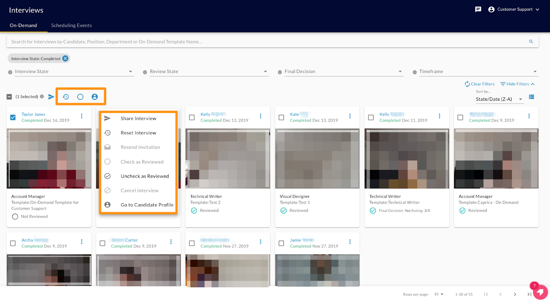The image size is (550, 302).
Task: Open the three-dot menu on Taylor Jones card
Action: (x=81, y=116)
